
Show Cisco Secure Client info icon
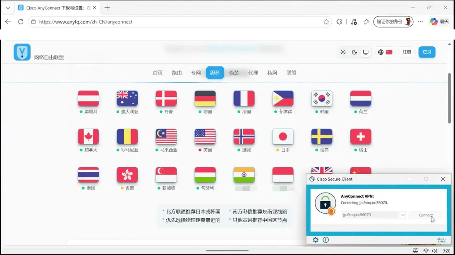click(326, 240)
